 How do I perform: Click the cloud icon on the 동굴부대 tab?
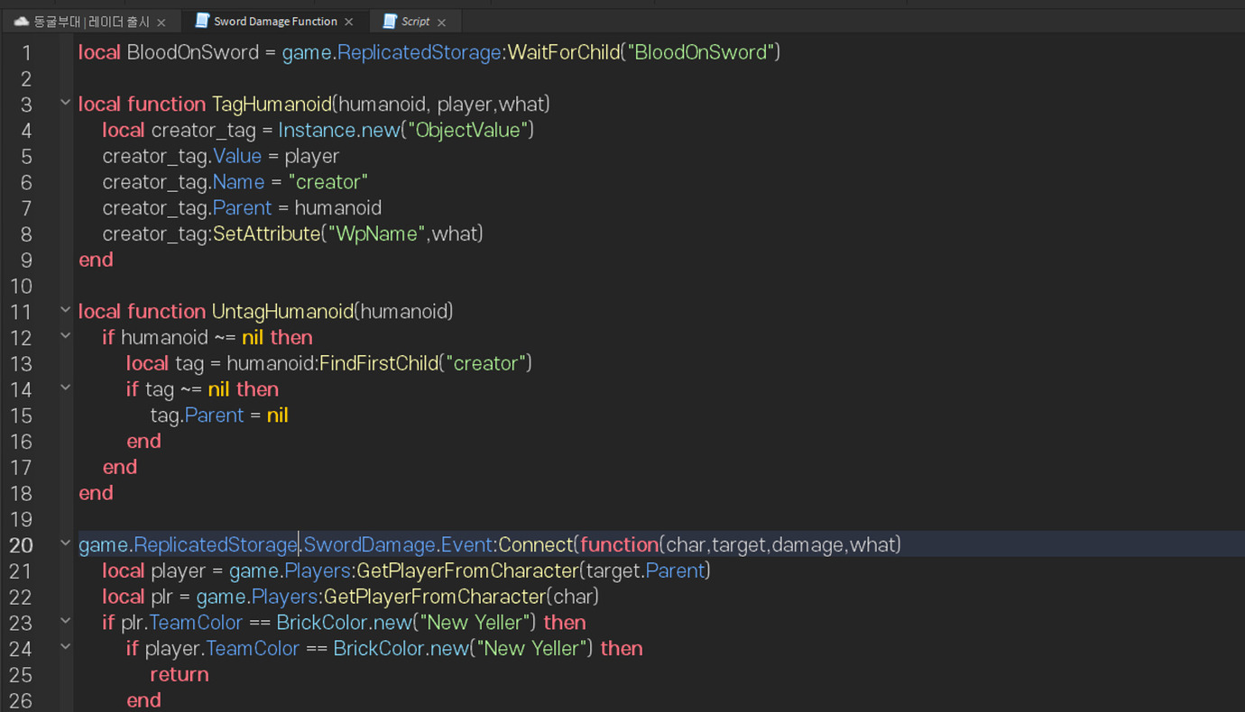point(20,20)
